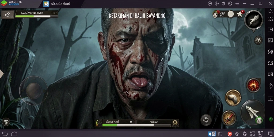Click the circled oval icon in the title bar
Viewport: 274px width, 137px height.
[x=223, y=3]
